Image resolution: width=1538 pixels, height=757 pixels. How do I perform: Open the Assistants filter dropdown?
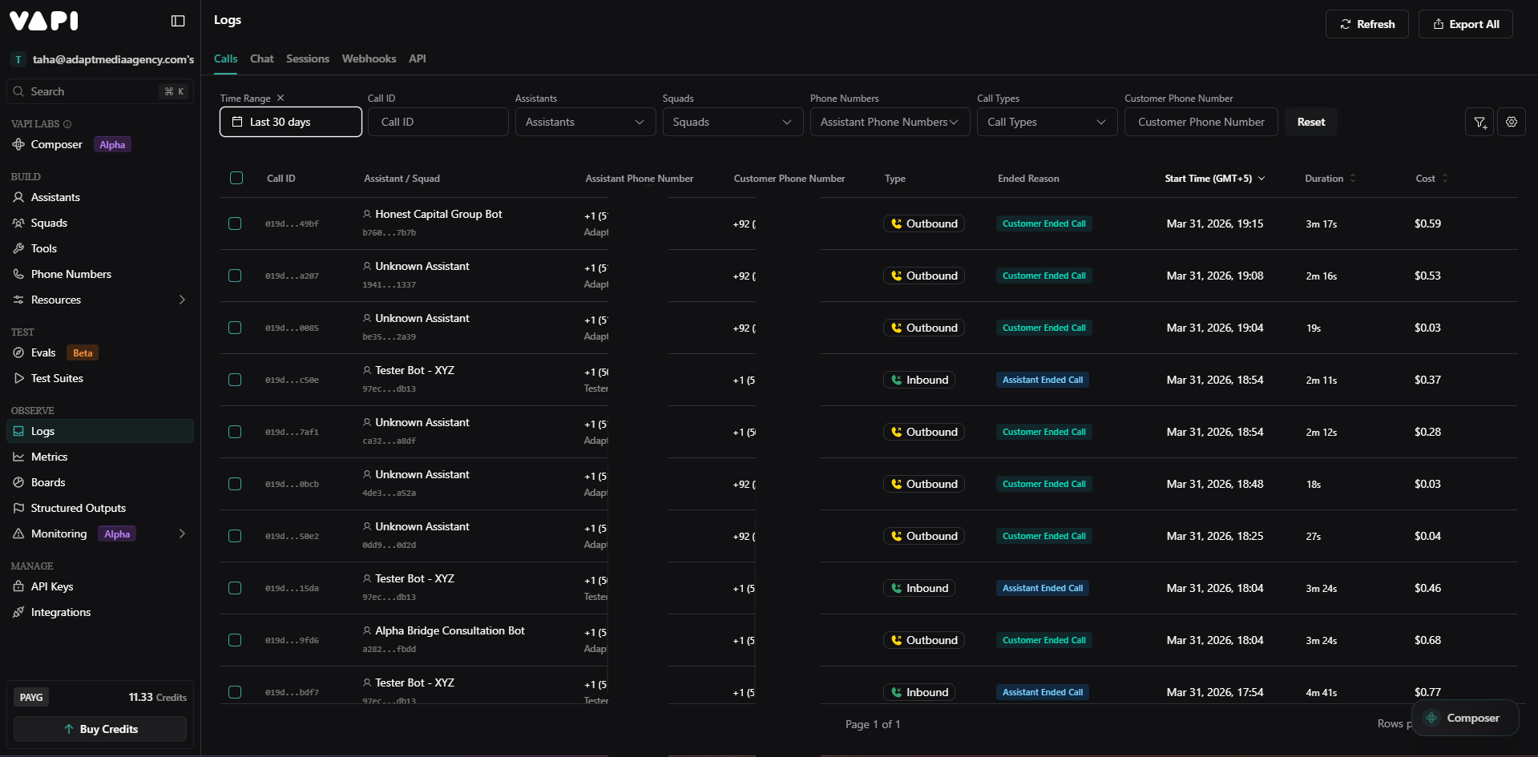pos(586,122)
